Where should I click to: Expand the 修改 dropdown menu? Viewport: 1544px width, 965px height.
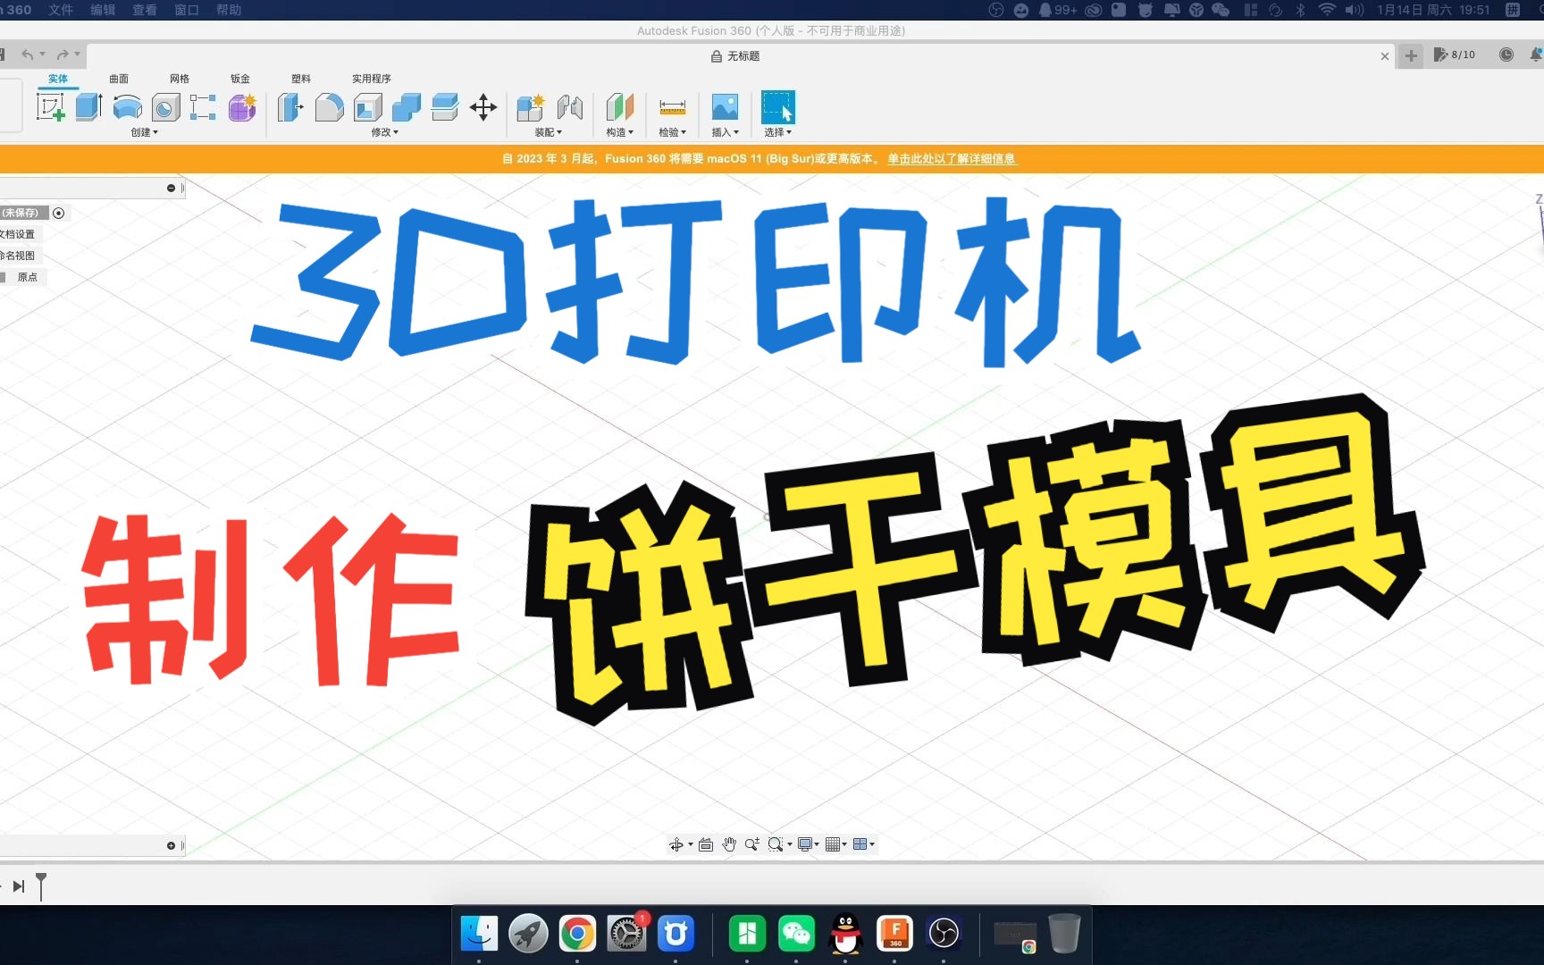385,132
